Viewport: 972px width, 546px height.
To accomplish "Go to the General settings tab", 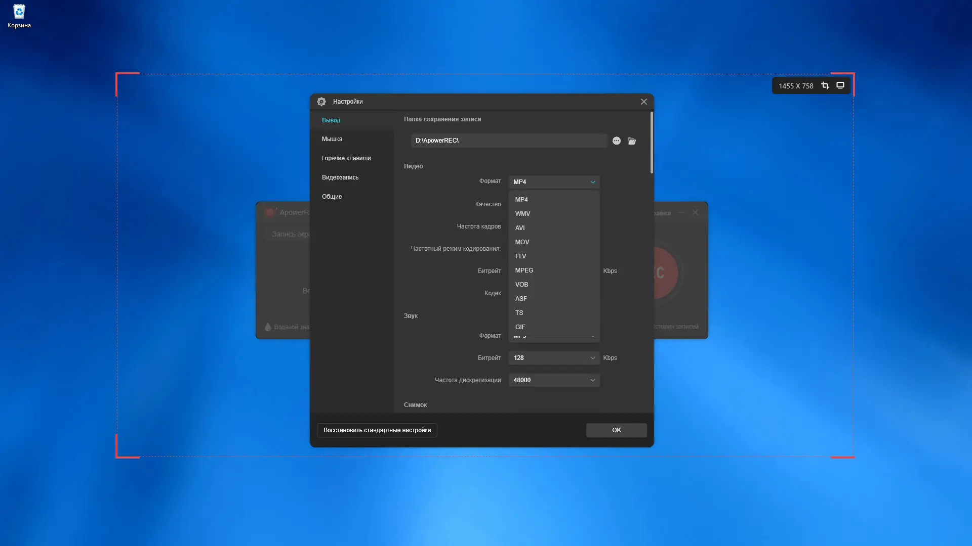I will [332, 197].
